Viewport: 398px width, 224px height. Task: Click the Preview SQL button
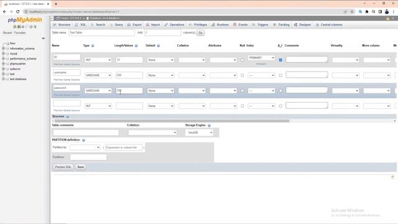[63, 167]
